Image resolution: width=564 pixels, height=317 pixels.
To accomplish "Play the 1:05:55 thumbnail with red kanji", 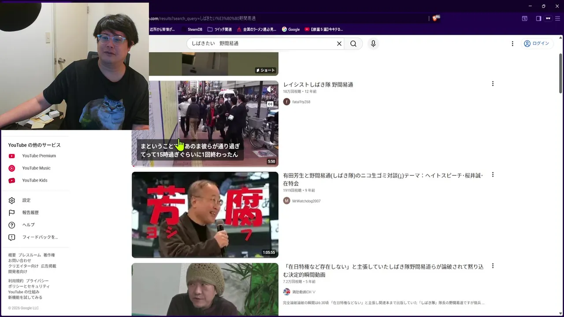I will (205, 214).
